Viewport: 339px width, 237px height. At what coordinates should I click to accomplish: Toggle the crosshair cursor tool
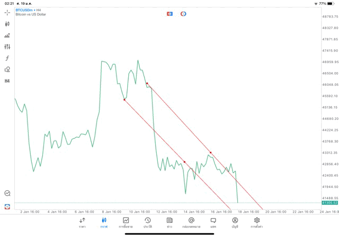click(7, 12)
